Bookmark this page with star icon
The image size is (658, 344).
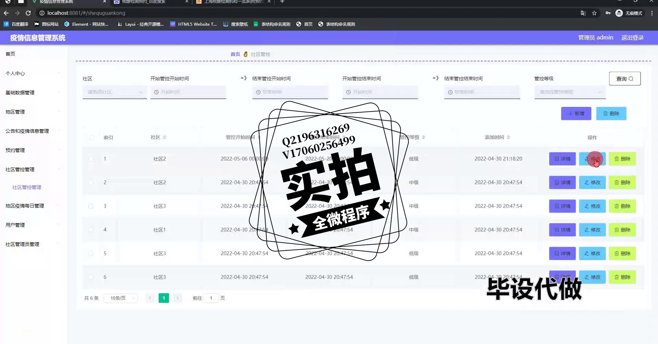[594, 13]
